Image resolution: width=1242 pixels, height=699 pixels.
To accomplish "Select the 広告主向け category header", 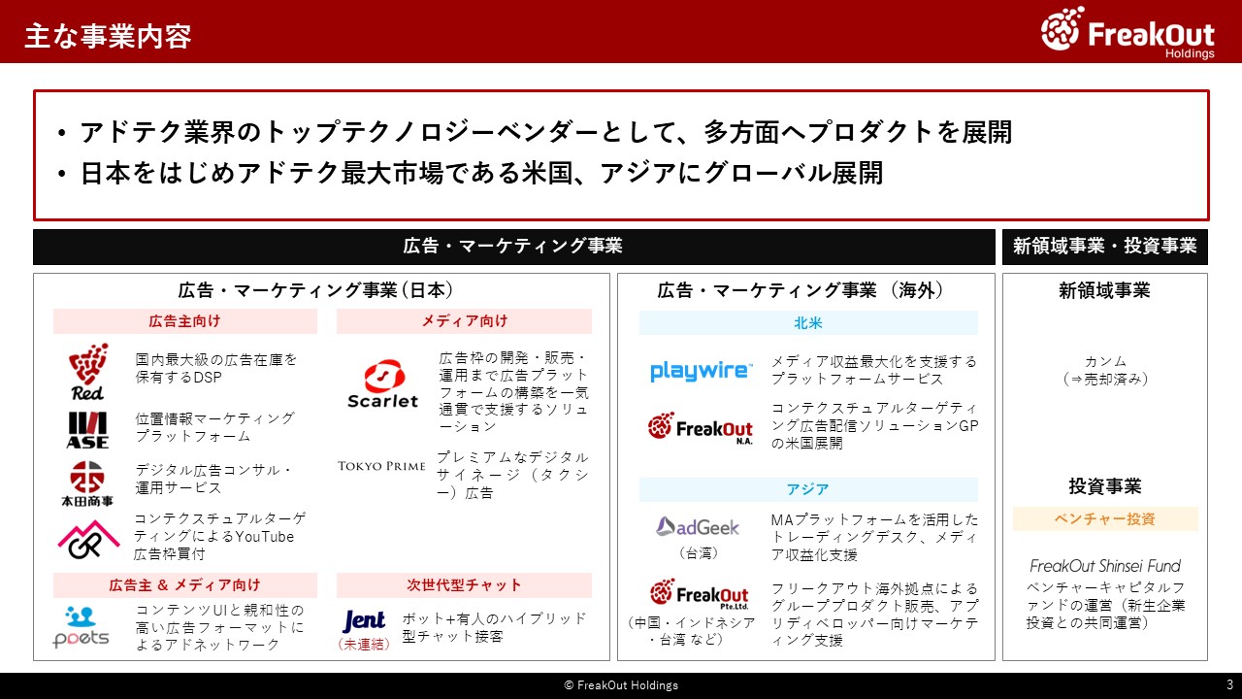I will tap(185, 321).
